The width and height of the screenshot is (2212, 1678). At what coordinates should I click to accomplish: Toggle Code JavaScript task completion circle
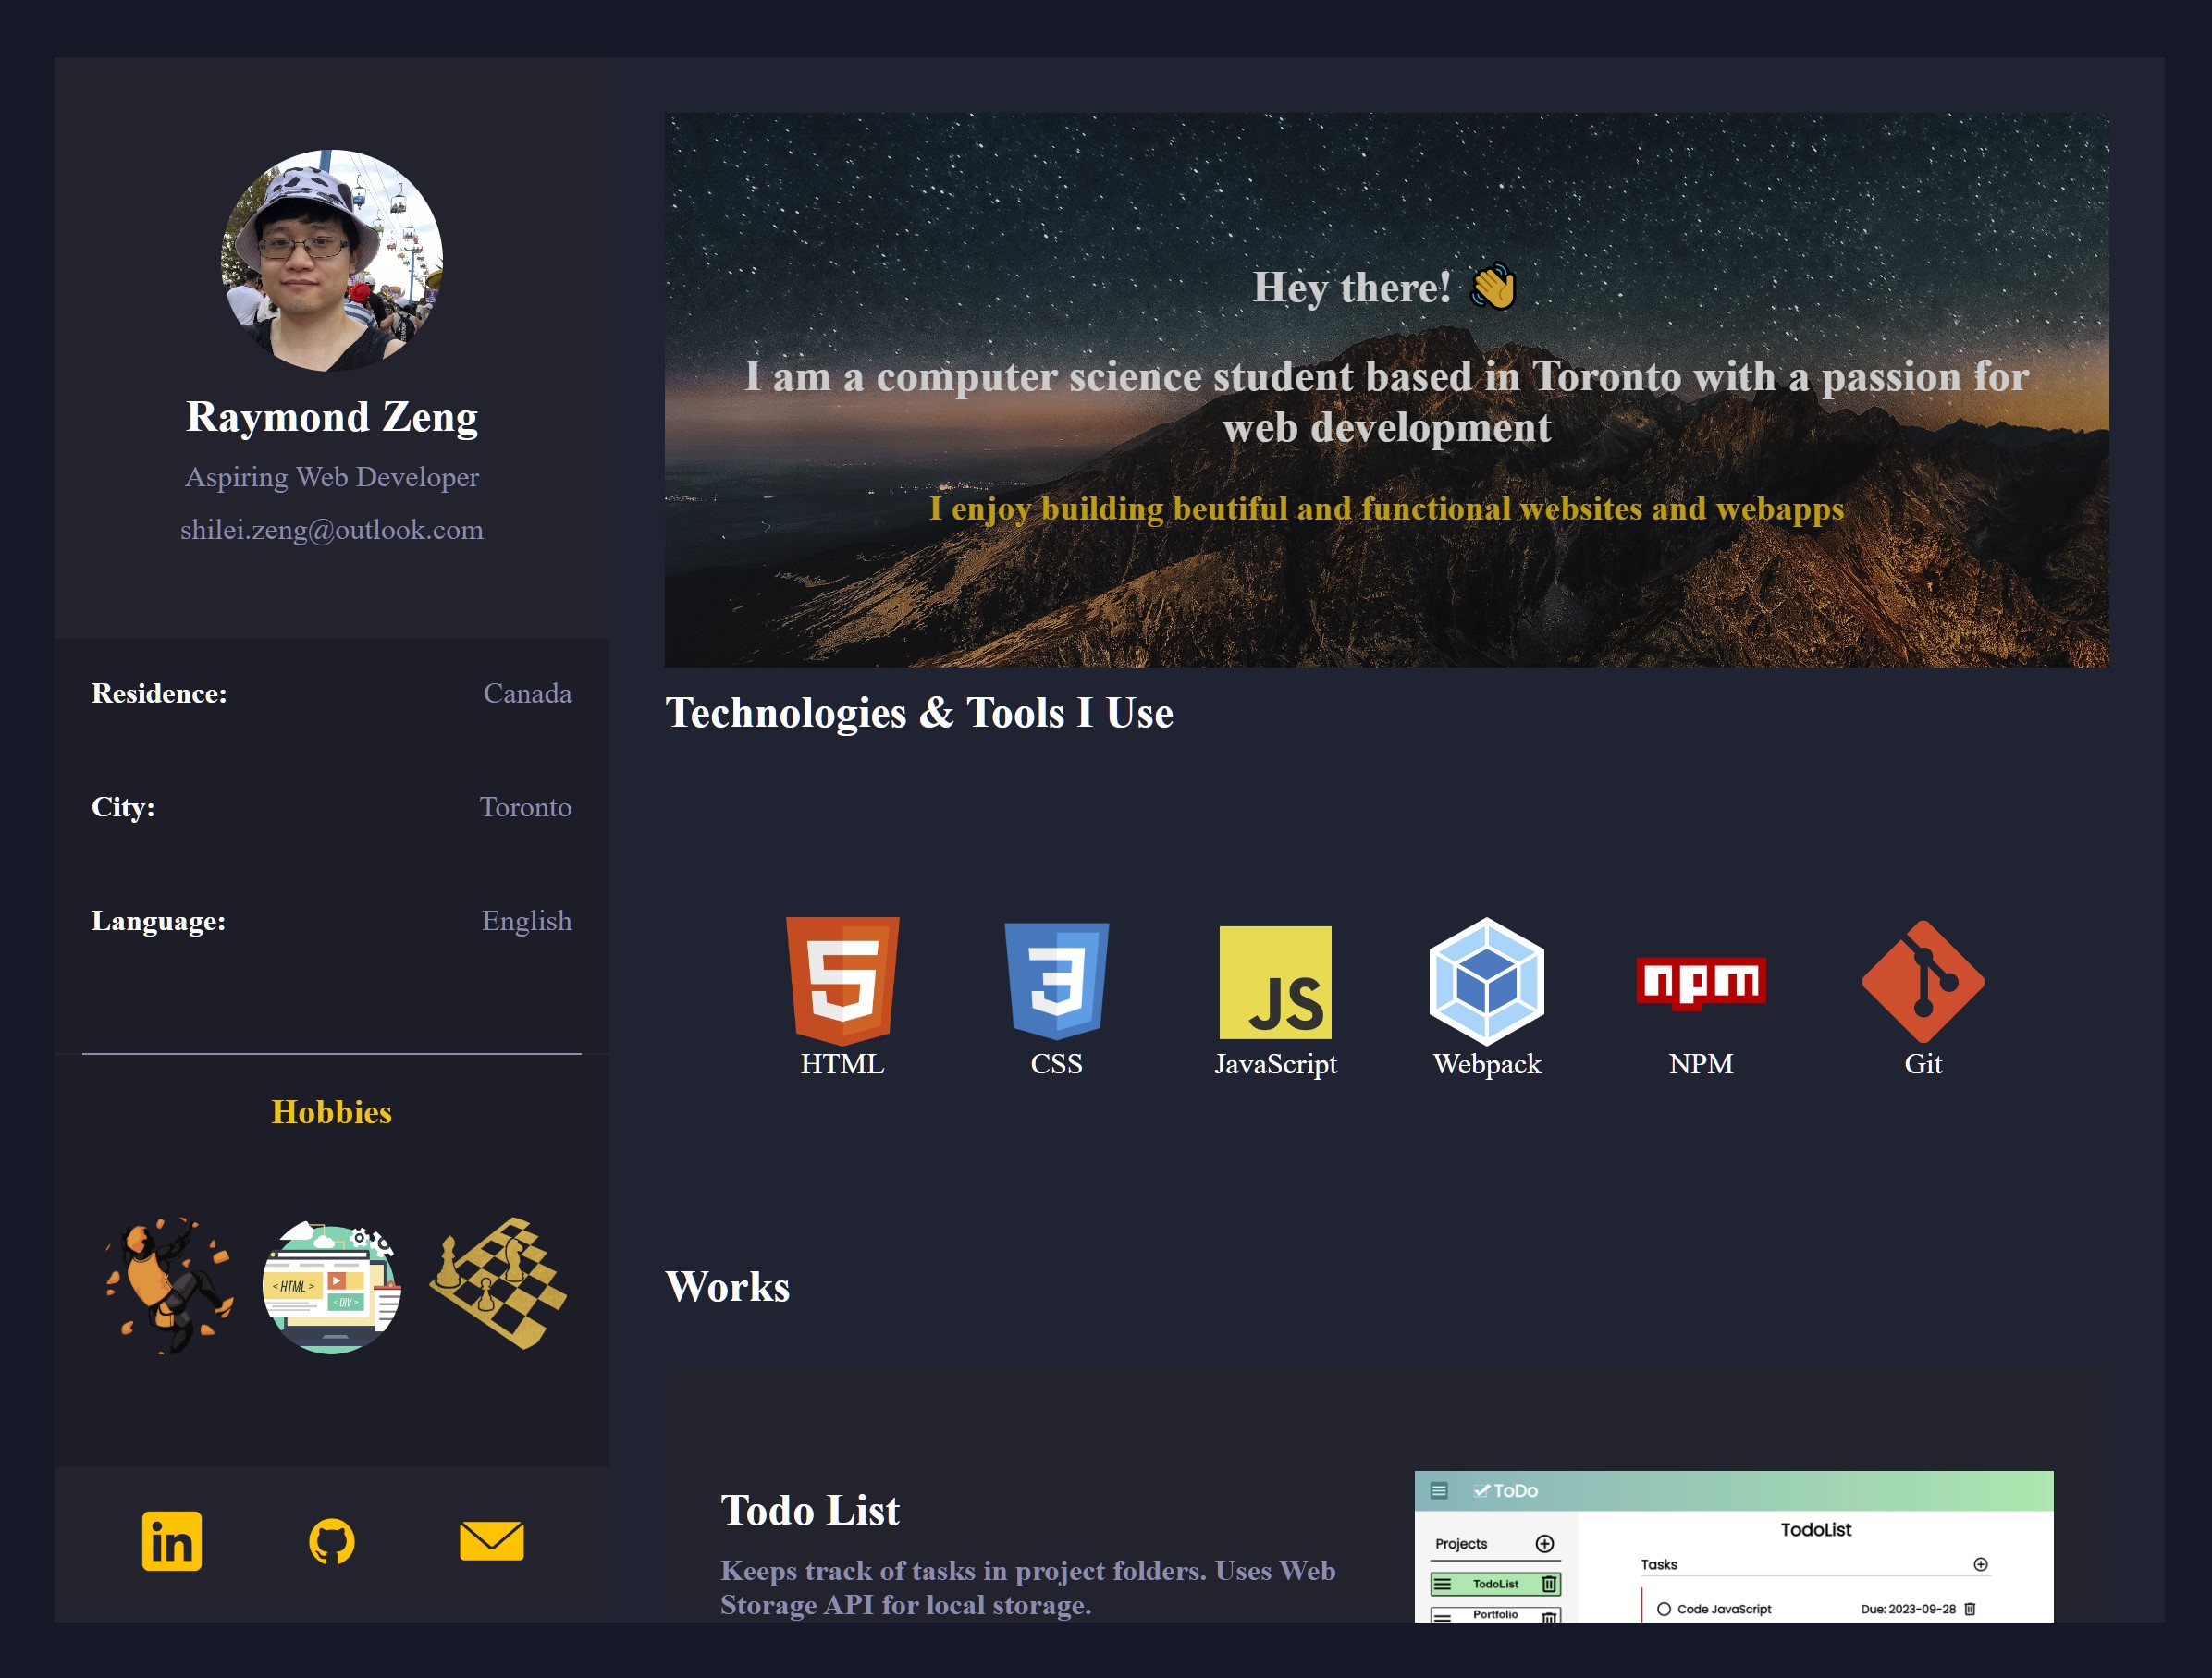(1664, 1609)
